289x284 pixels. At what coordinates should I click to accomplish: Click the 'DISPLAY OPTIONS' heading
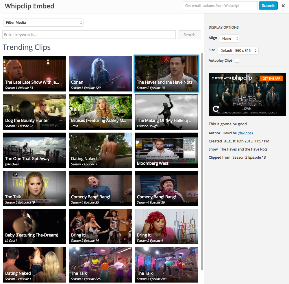[224, 27]
